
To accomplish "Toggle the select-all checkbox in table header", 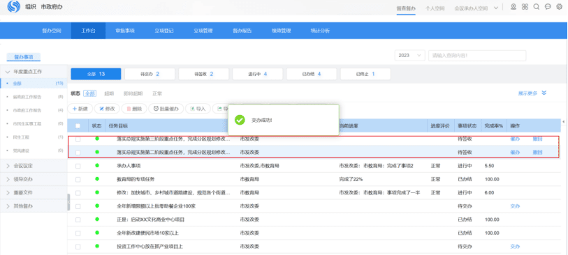I will click(78, 126).
